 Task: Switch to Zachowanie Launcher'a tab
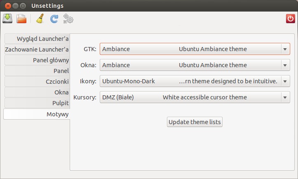[37, 49]
